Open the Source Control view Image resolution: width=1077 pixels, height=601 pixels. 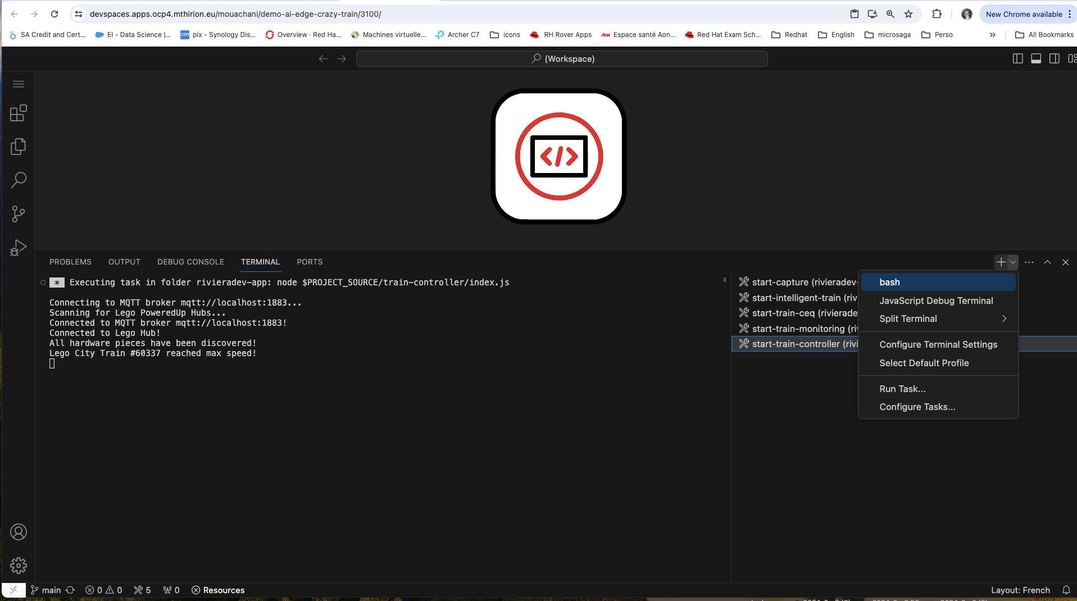click(19, 214)
